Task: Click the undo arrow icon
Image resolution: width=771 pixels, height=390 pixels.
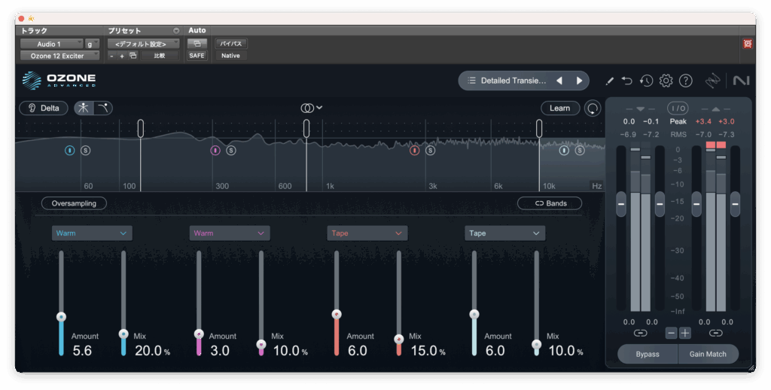Action: pos(627,81)
